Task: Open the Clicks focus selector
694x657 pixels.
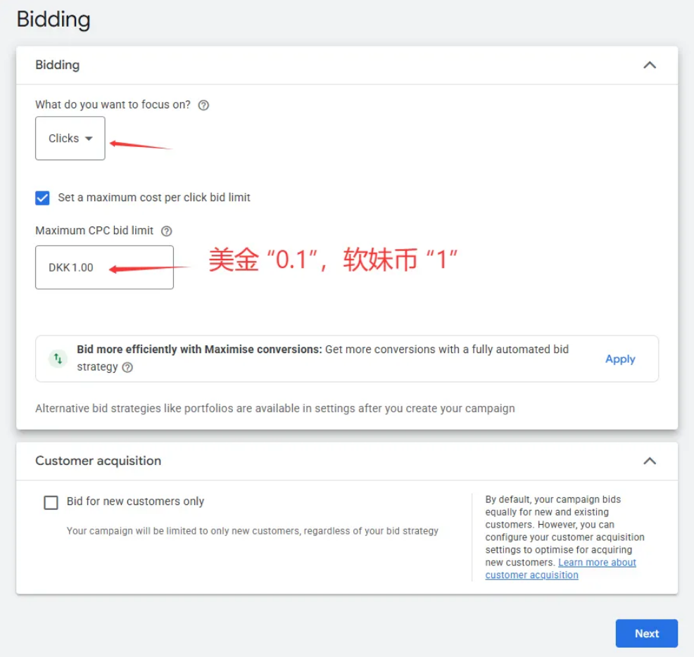Action: (70, 138)
